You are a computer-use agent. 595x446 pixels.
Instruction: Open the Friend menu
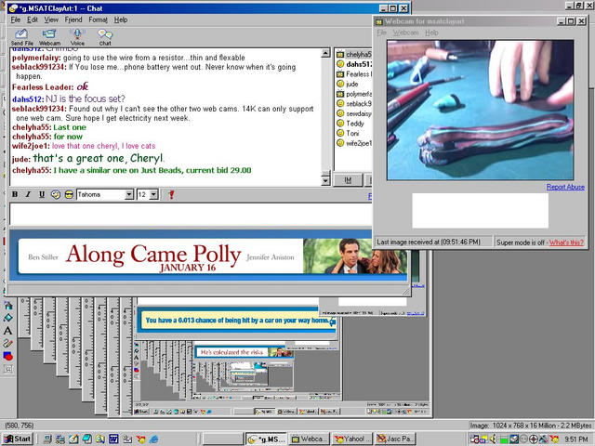point(73,20)
